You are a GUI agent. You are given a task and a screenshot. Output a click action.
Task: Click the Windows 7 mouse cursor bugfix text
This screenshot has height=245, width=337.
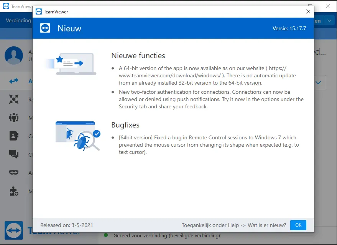click(209, 145)
